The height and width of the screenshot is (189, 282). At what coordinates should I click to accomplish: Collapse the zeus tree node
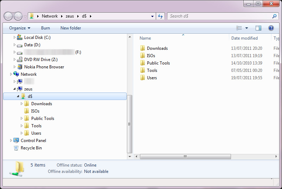tap(14, 89)
